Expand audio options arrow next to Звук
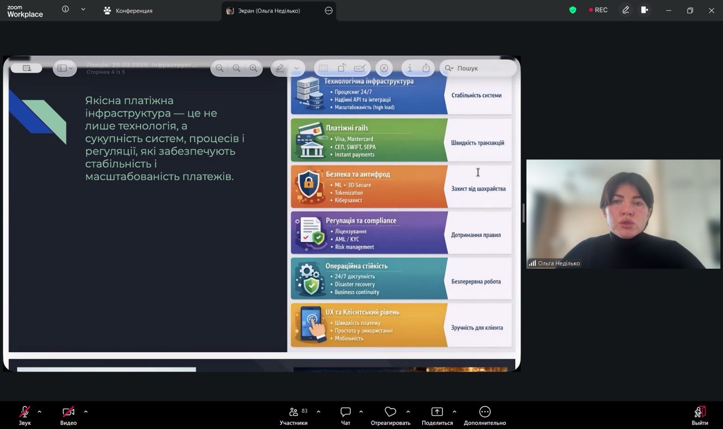723x429 pixels. (x=39, y=411)
